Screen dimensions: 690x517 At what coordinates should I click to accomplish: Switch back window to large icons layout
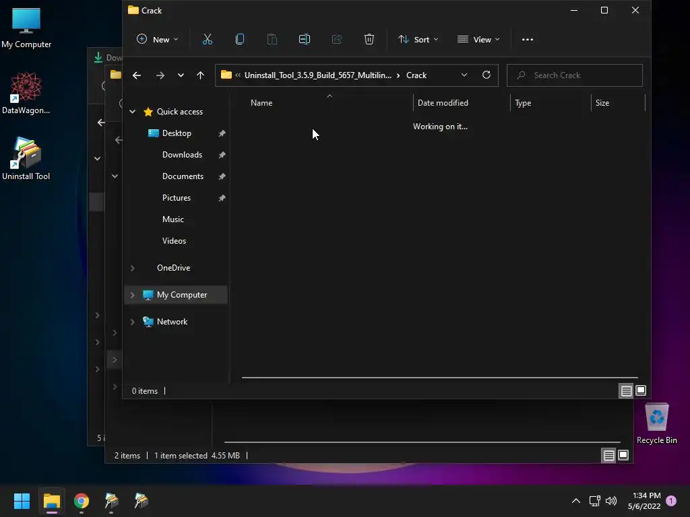623,456
